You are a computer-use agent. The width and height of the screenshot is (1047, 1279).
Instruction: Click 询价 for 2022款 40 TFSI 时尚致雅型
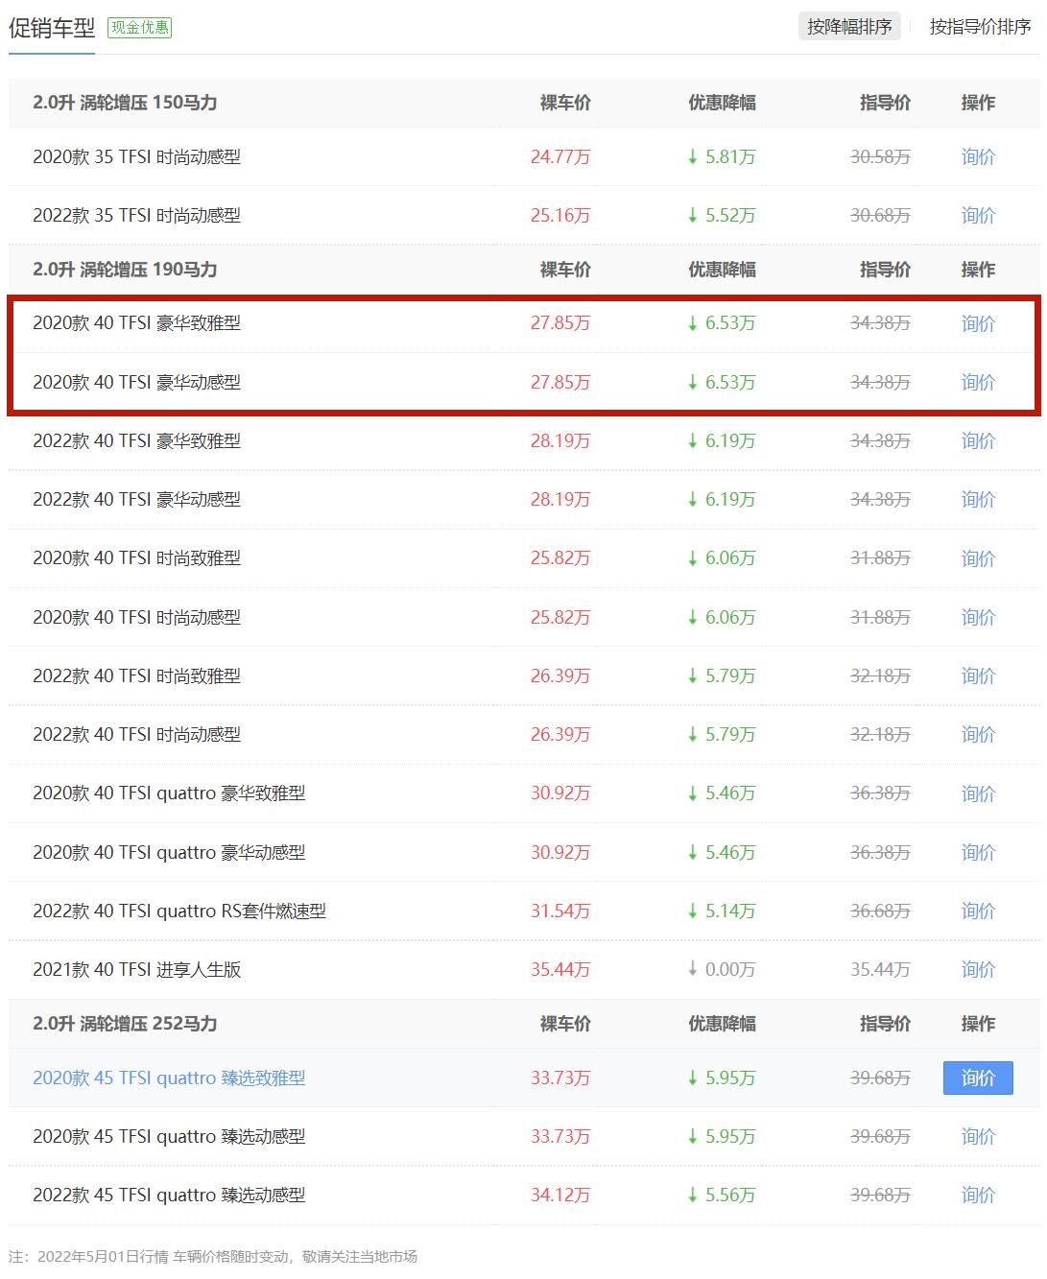coord(978,676)
